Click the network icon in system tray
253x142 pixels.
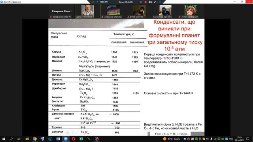pyautogui.click(x=215, y=139)
